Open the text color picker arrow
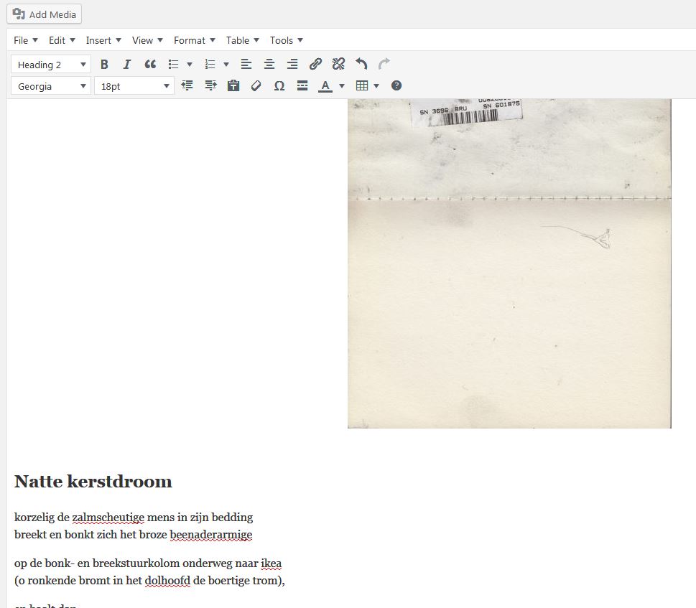This screenshot has width=696, height=608. click(x=342, y=85)
